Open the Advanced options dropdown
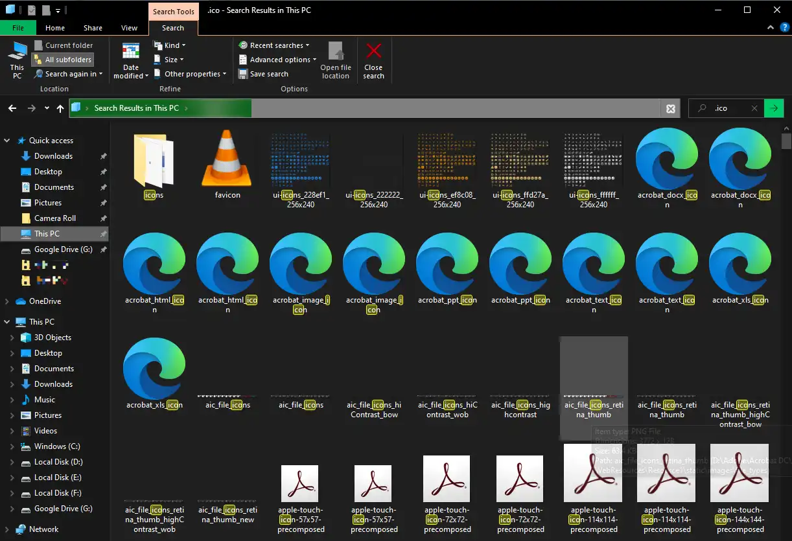 (279, 60)
